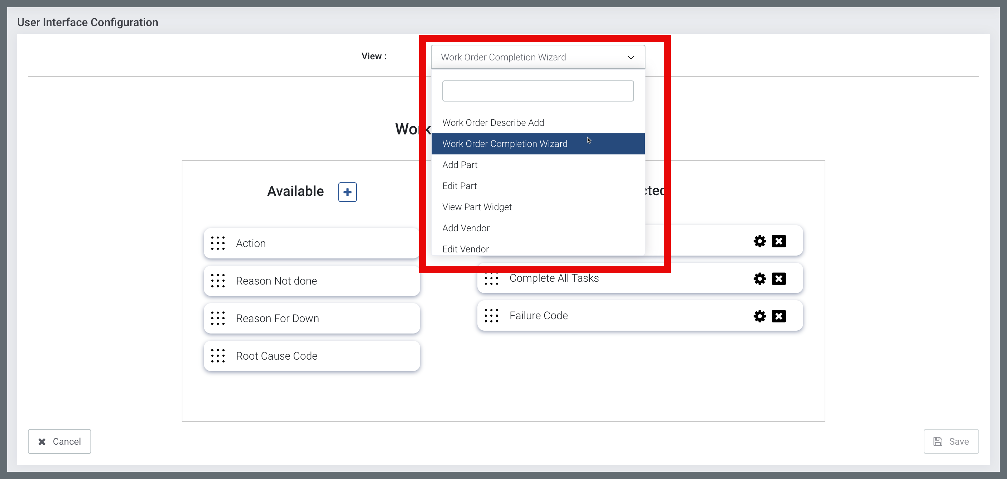Click drag handle of Failure Code
The width and height of the screenshot is (1007, 479).
491,316
